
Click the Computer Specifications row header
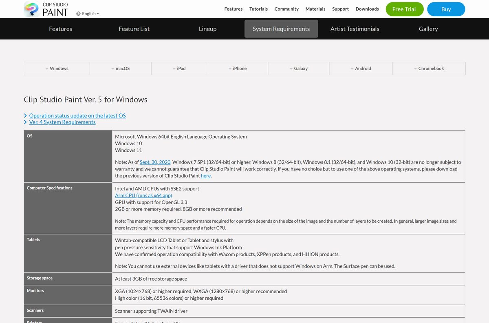68,208
